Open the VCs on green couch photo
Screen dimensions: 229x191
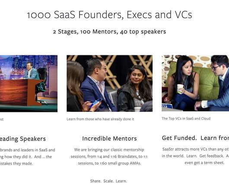pos(195,83)
